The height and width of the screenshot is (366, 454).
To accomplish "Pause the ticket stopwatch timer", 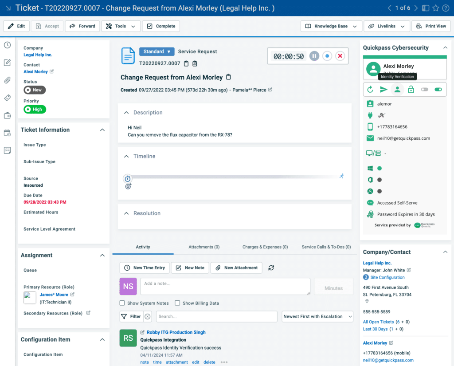I will [314, 56].
